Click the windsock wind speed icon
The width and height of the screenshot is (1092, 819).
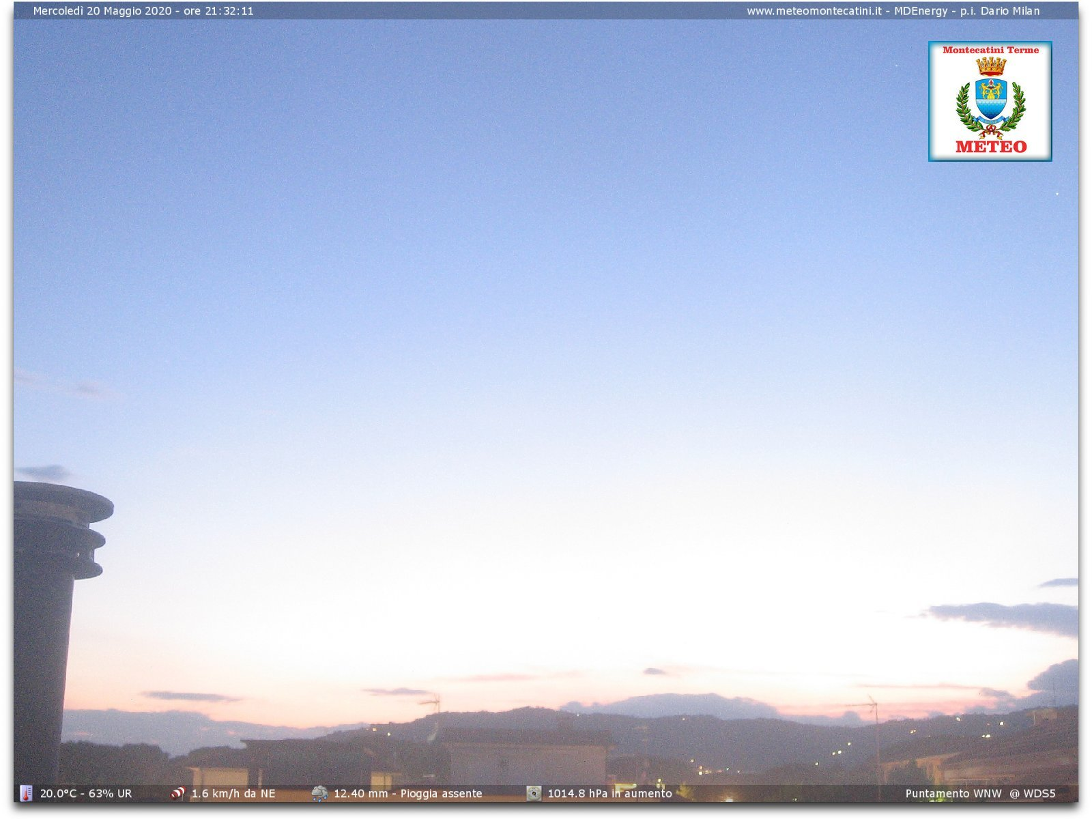tap(177, 793)
